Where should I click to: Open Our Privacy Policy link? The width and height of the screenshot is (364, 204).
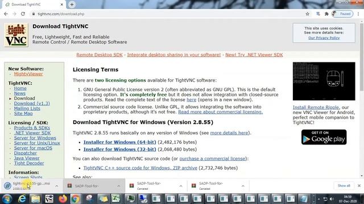coord(324,38)
